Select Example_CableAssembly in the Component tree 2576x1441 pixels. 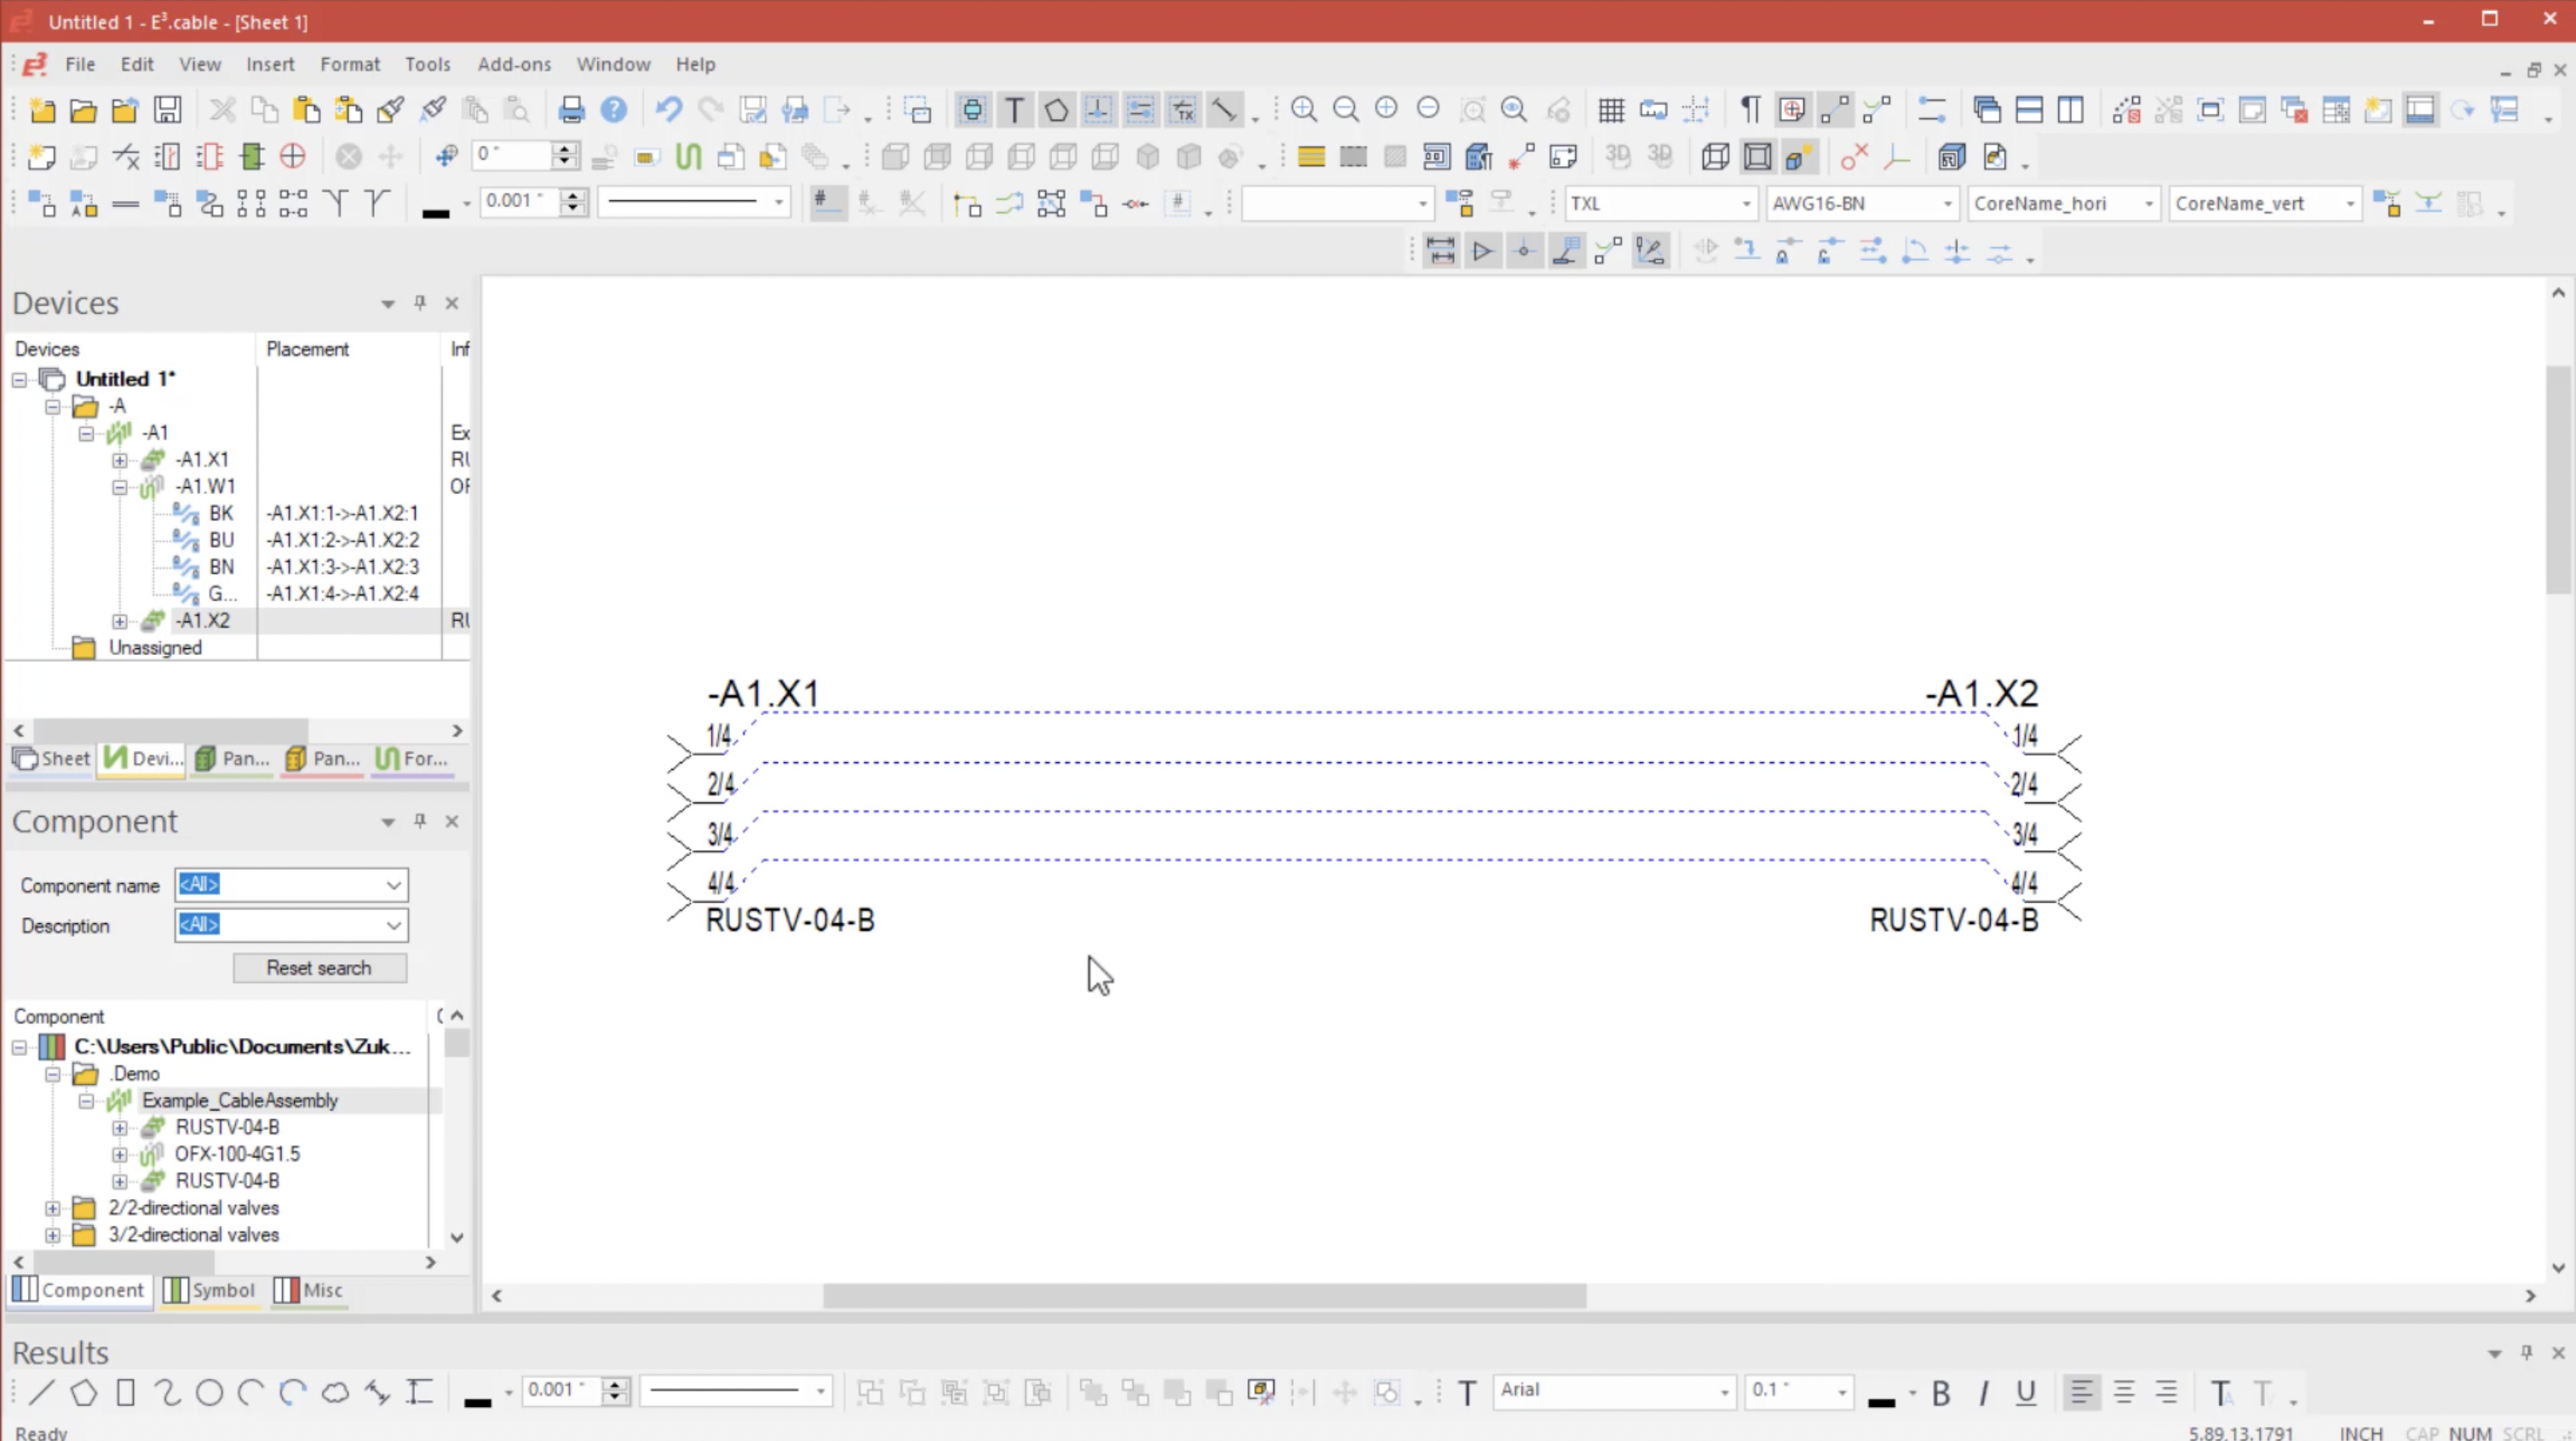240,1101
